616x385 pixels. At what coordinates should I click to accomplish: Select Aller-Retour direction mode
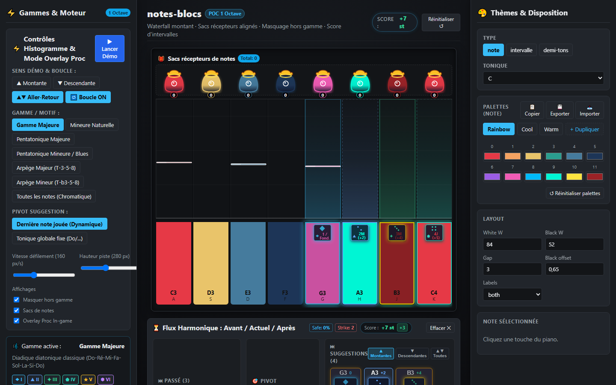tap(38, 97)
